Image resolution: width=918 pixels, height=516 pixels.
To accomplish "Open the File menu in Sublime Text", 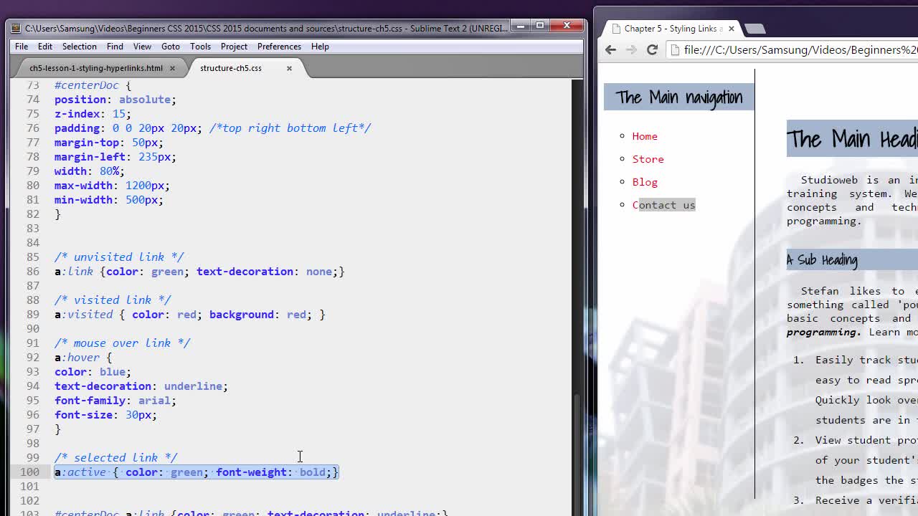I will click(x=22, y=47).
